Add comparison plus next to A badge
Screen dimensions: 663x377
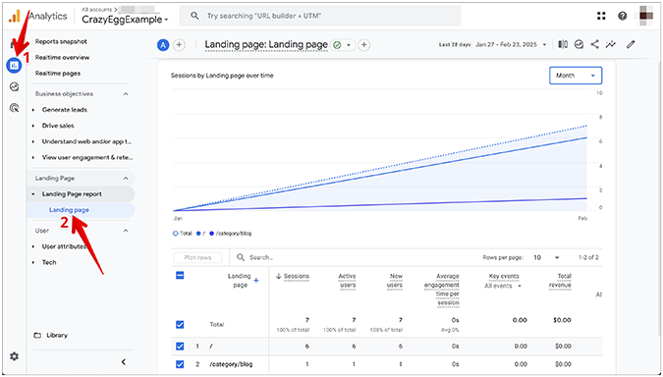(180, 45)
